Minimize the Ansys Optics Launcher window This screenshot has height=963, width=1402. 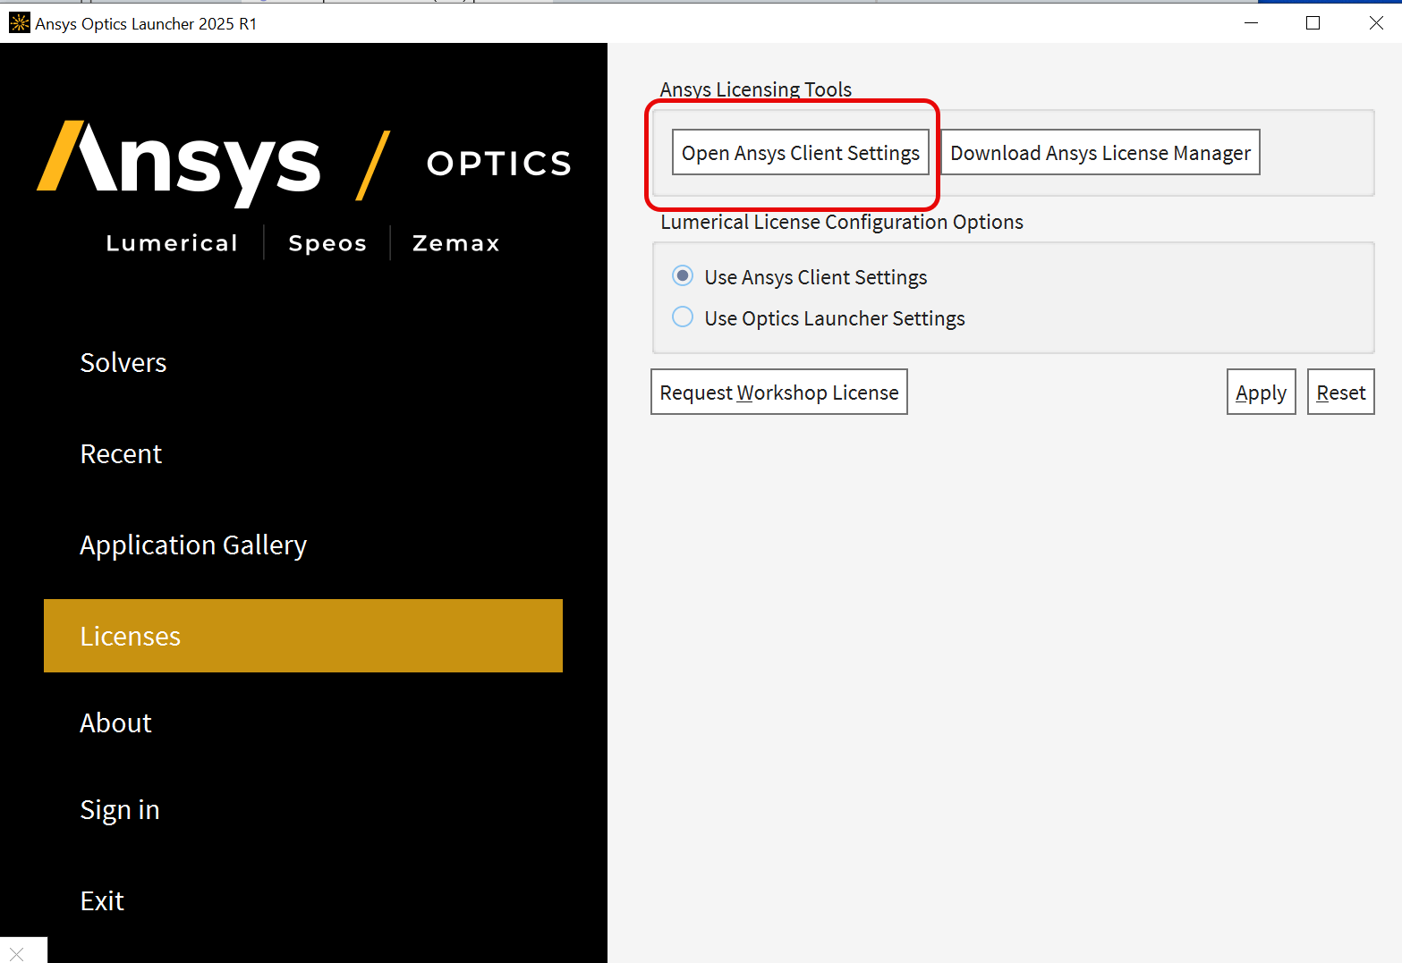1251,23
